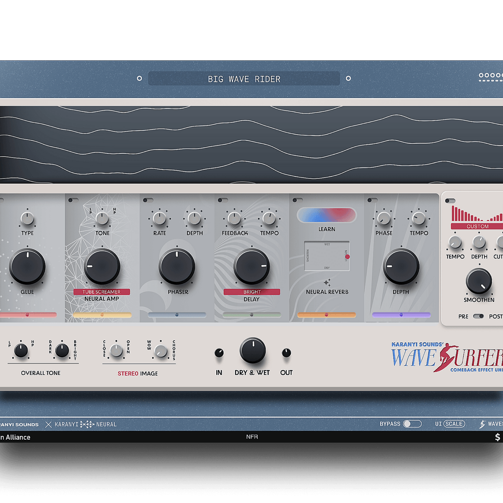Click the Karanyi Neural network logo in the footer
The image size is (503, 503).
(x=87, y=424)
